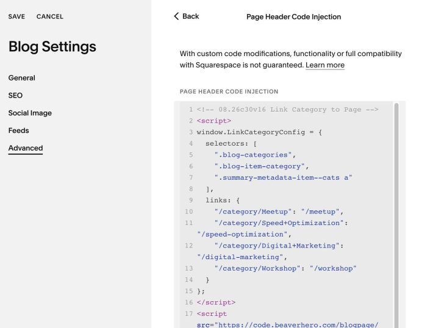Select the Advanced tab

pyautogui.click(x=26, y=148)
